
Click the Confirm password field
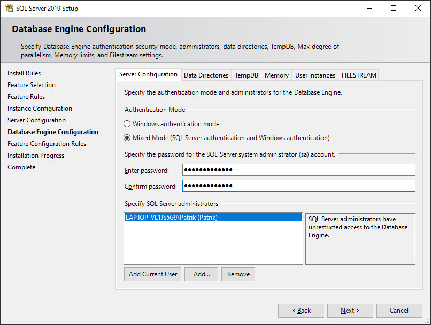(299, 186)
